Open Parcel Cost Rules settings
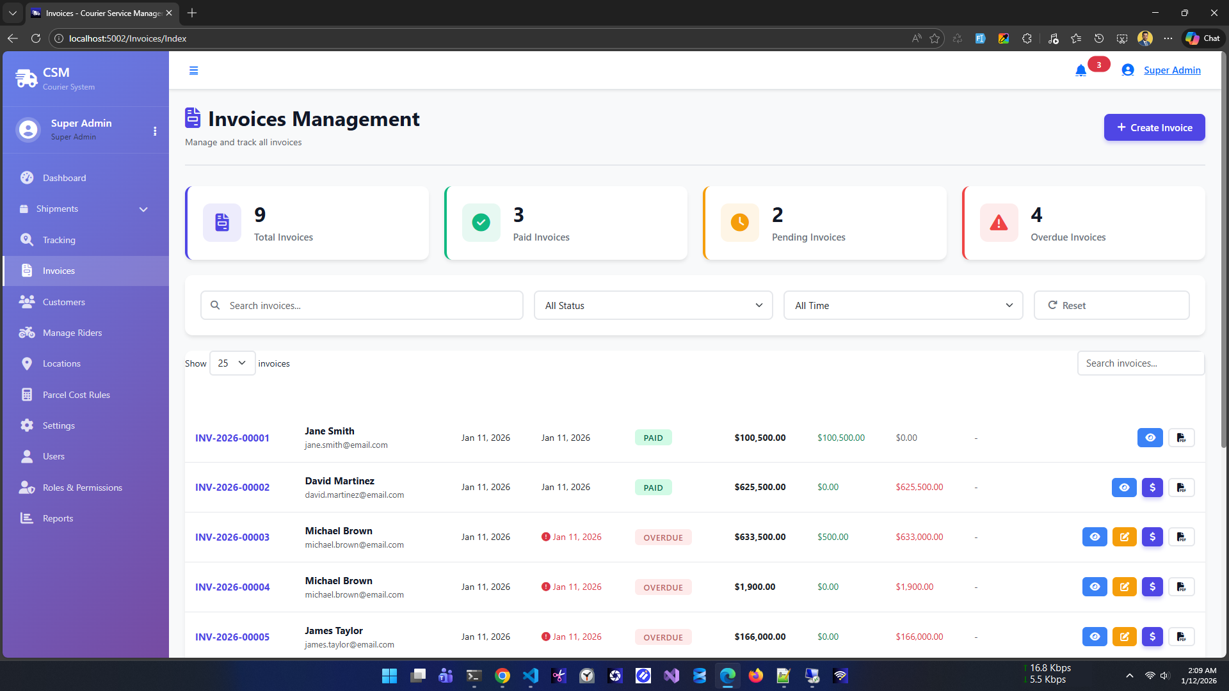 pos(76,394)
